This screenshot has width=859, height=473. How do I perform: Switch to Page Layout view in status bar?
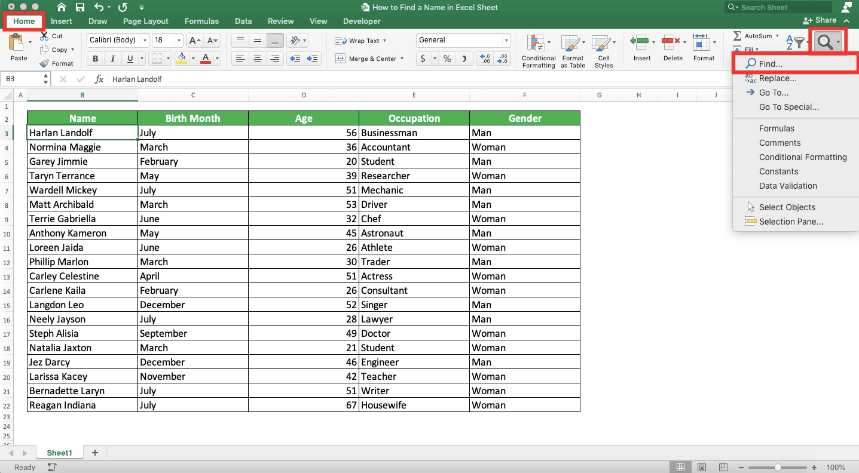coord(702,467)
